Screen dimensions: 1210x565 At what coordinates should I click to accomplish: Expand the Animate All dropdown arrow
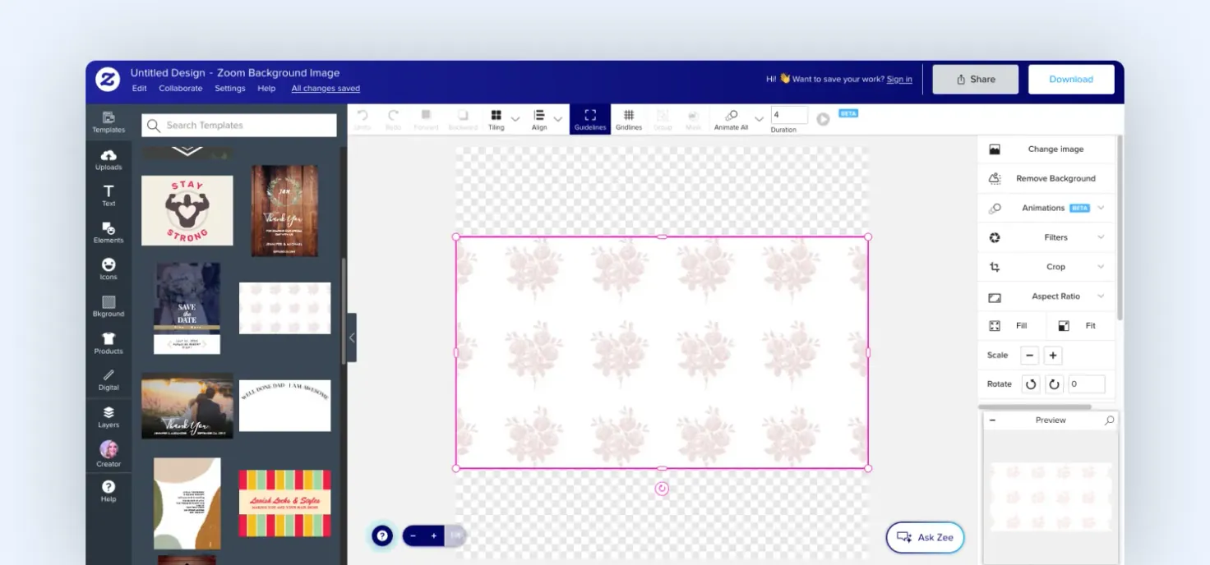pos(759,119)
